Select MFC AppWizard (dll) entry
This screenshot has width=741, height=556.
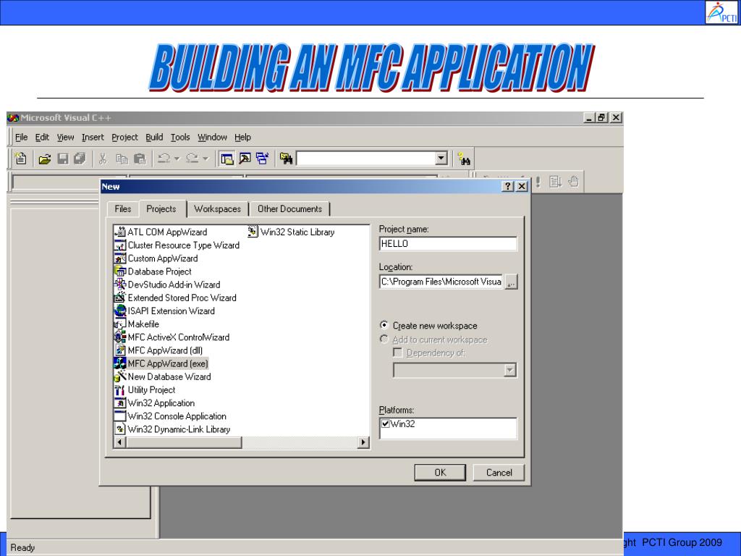[165, 350]
